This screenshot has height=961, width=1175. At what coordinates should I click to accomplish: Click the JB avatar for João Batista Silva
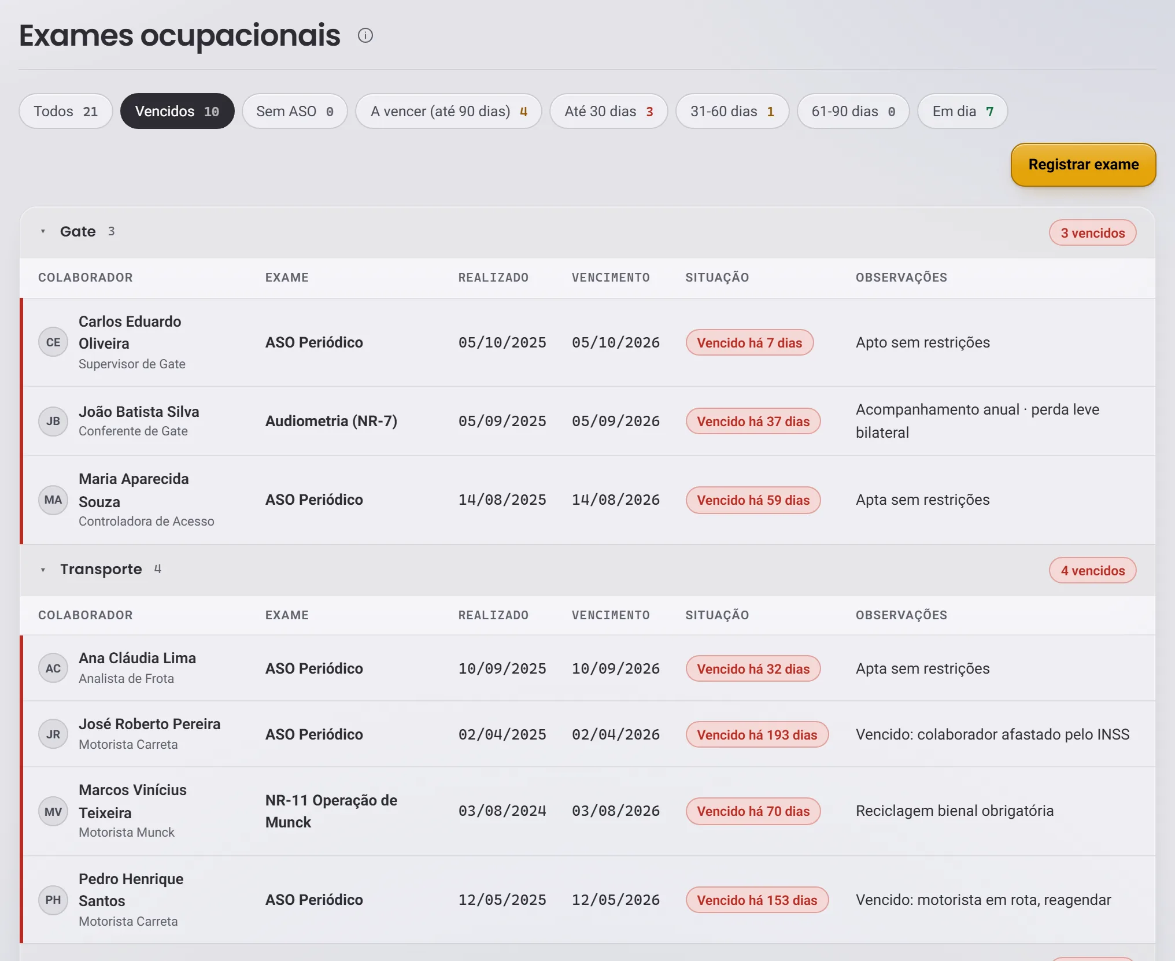pyautogui.click(x=53, y=421)
